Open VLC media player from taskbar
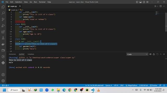167x93 pixels. tap(99, 90)
